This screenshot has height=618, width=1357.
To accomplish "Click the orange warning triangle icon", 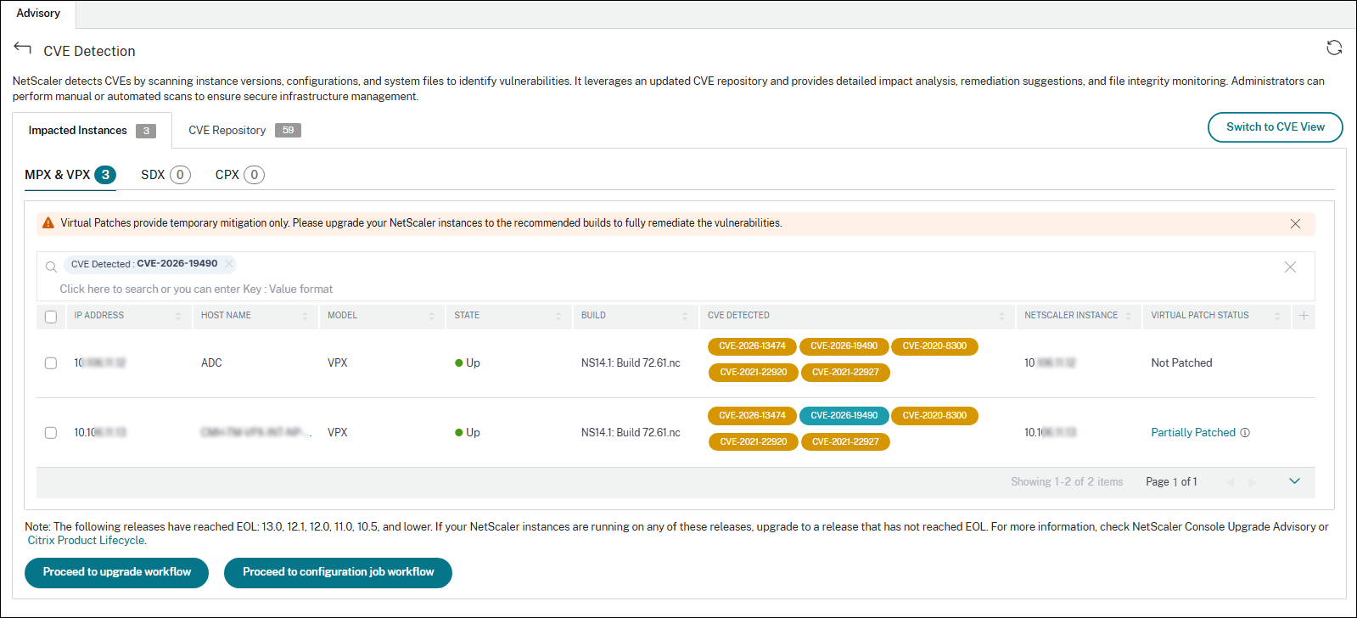I will click(48, 223).
